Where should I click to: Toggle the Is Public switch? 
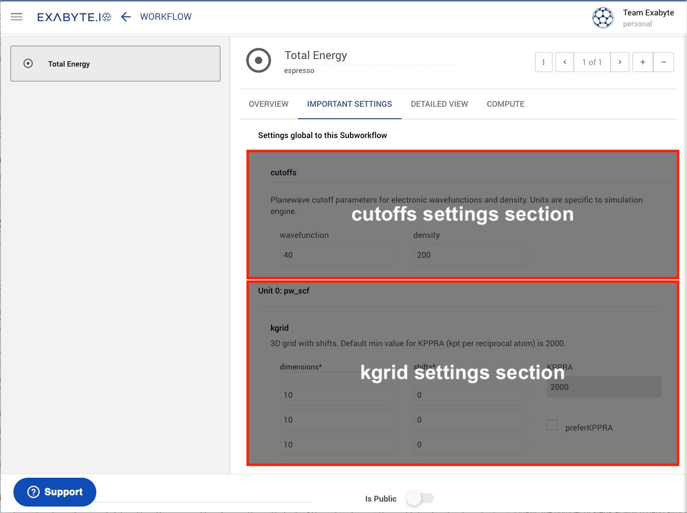pyautogui.click(x=419, y=498)
